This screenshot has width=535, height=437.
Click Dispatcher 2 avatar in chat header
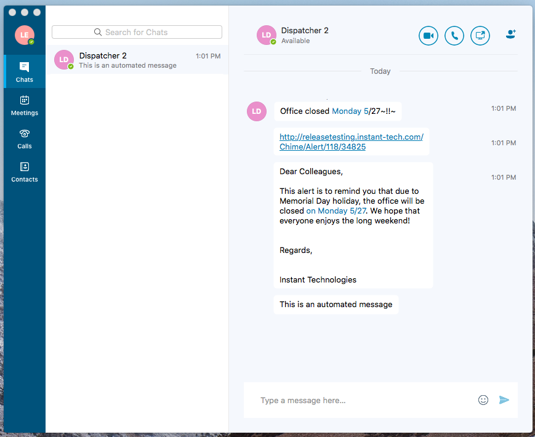267,36
